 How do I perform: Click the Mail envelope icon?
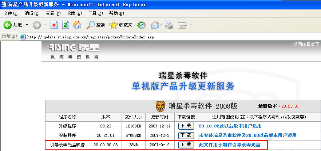pyautogui.click(x=155, y=25)
